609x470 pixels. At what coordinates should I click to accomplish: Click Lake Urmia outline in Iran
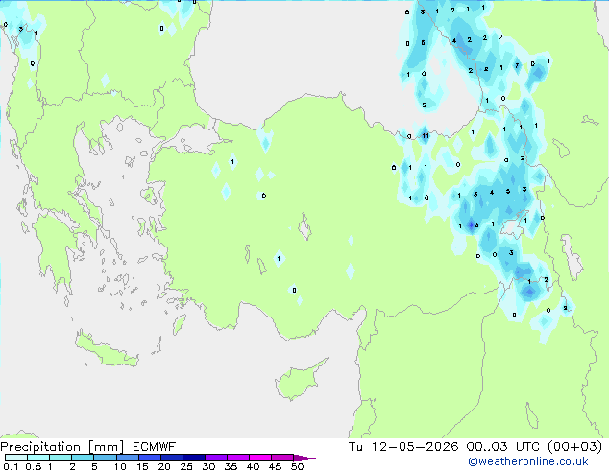pyautogui.click(x=572, y=257)
